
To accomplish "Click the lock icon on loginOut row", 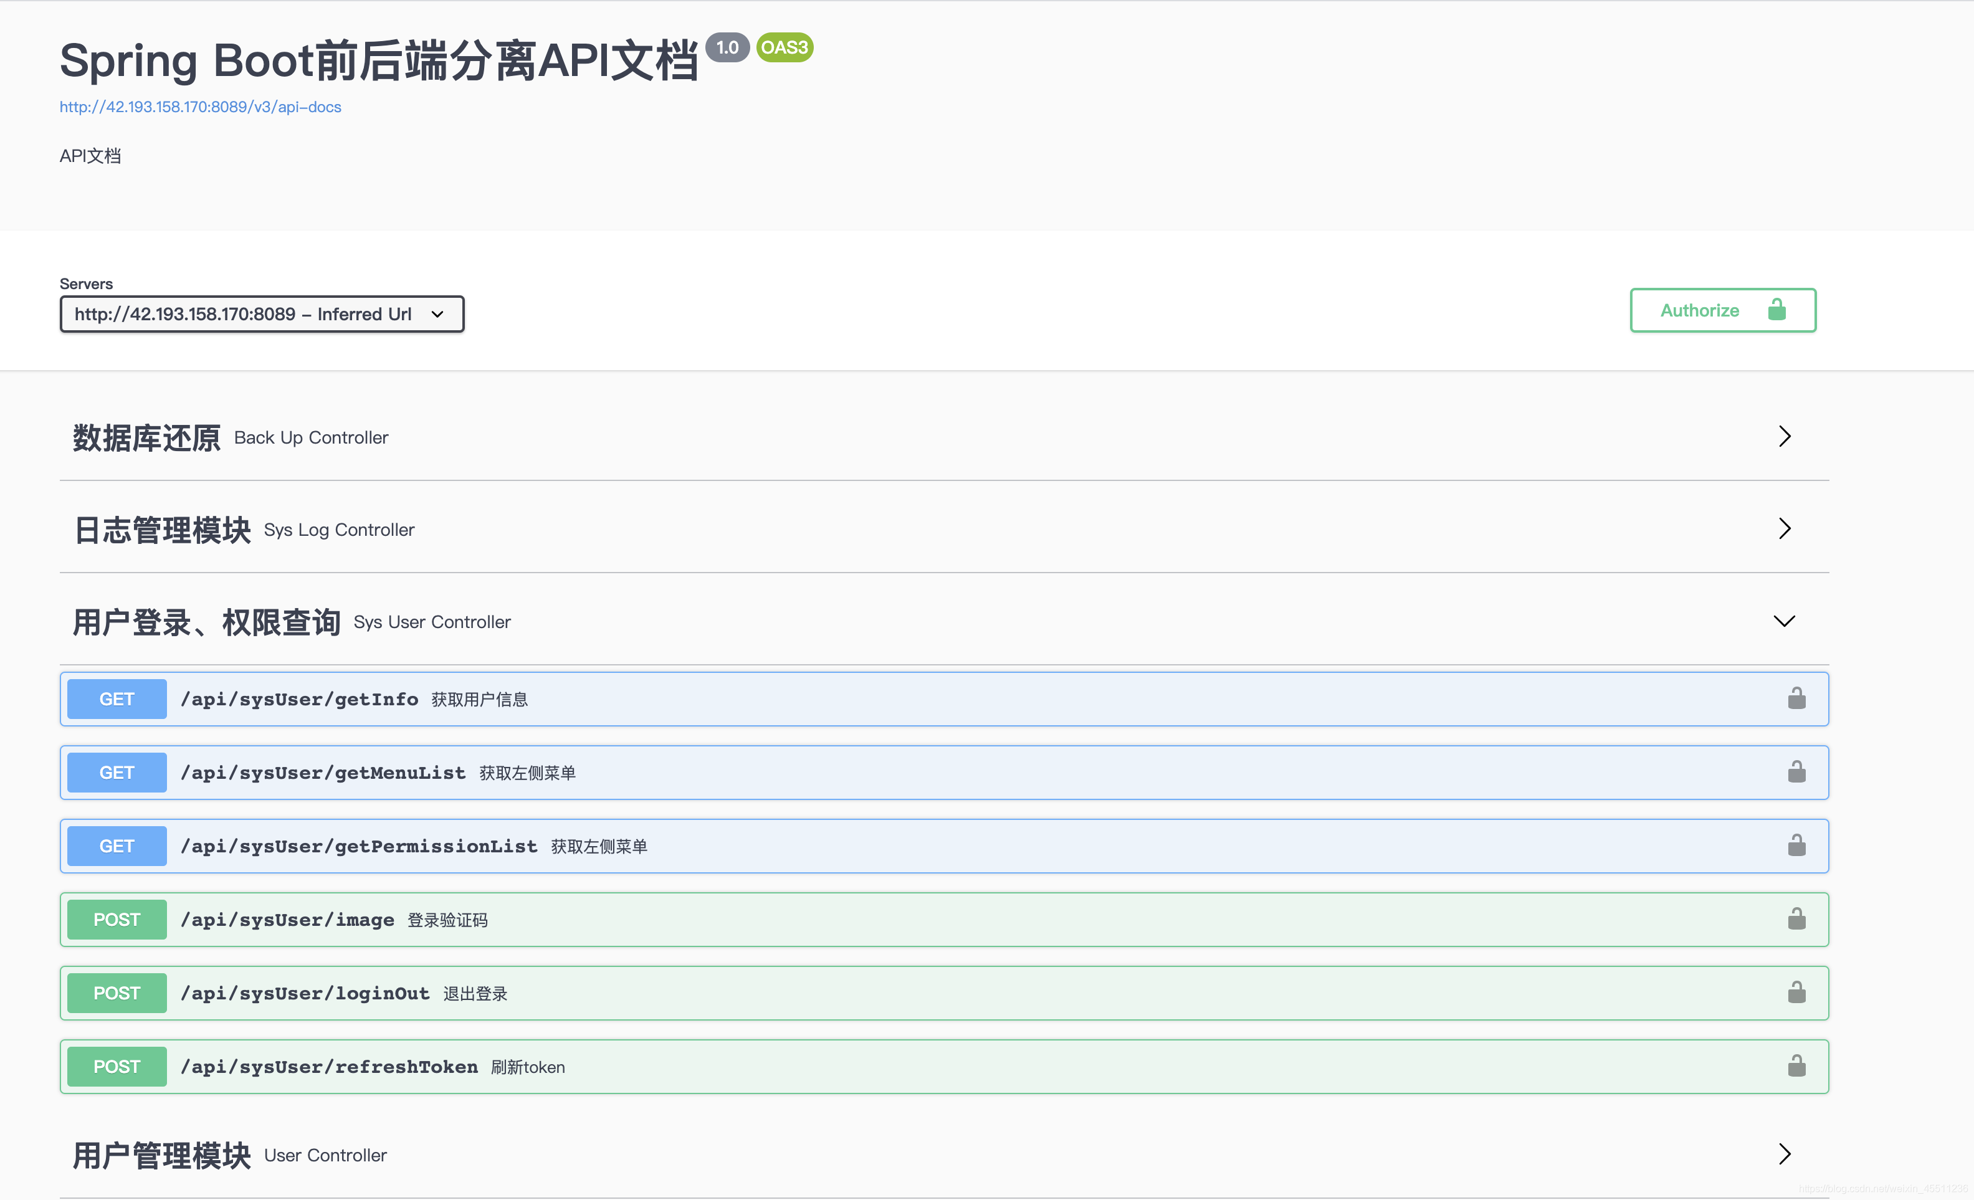I will [1796, 993].
